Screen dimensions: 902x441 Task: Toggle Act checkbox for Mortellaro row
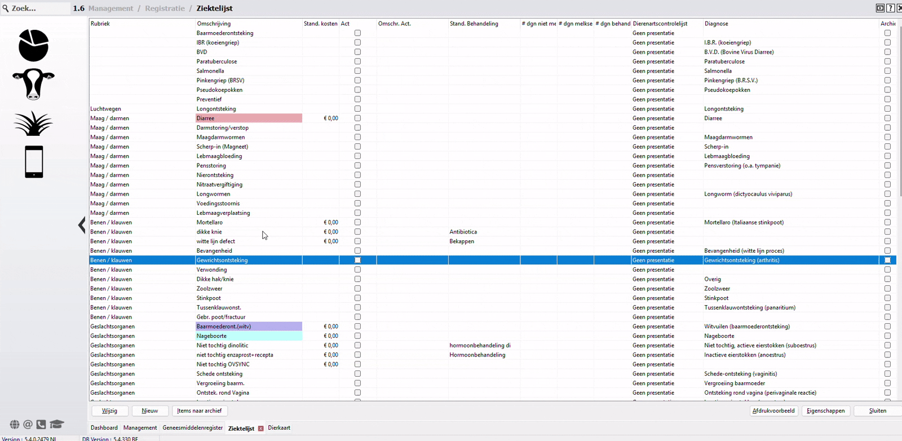[357, 222]
